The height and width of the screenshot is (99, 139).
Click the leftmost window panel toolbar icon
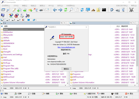coord(3,10)
